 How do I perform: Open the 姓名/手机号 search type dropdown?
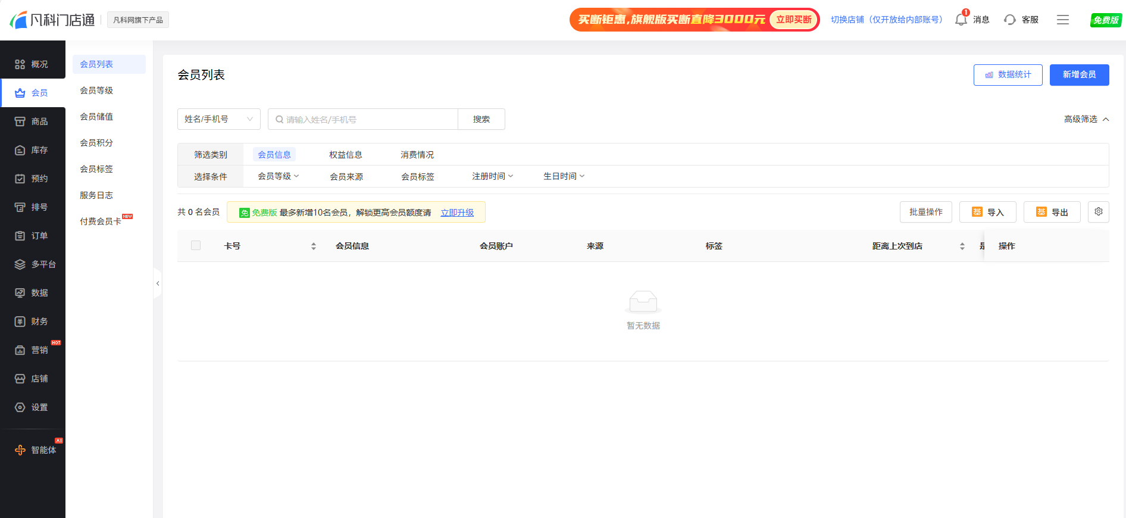(218, 119)
